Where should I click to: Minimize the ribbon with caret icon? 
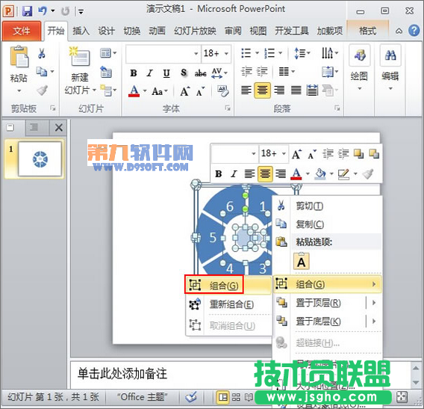399,31
